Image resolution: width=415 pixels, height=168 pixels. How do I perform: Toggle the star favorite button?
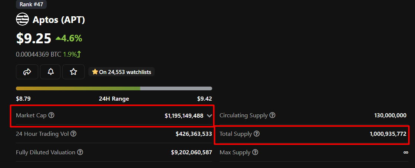tap(73, 72)
